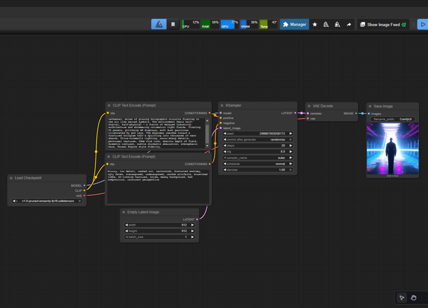Select the arrow pointer tool
This screenshot has width=428, height=308.
click(401, 298)
